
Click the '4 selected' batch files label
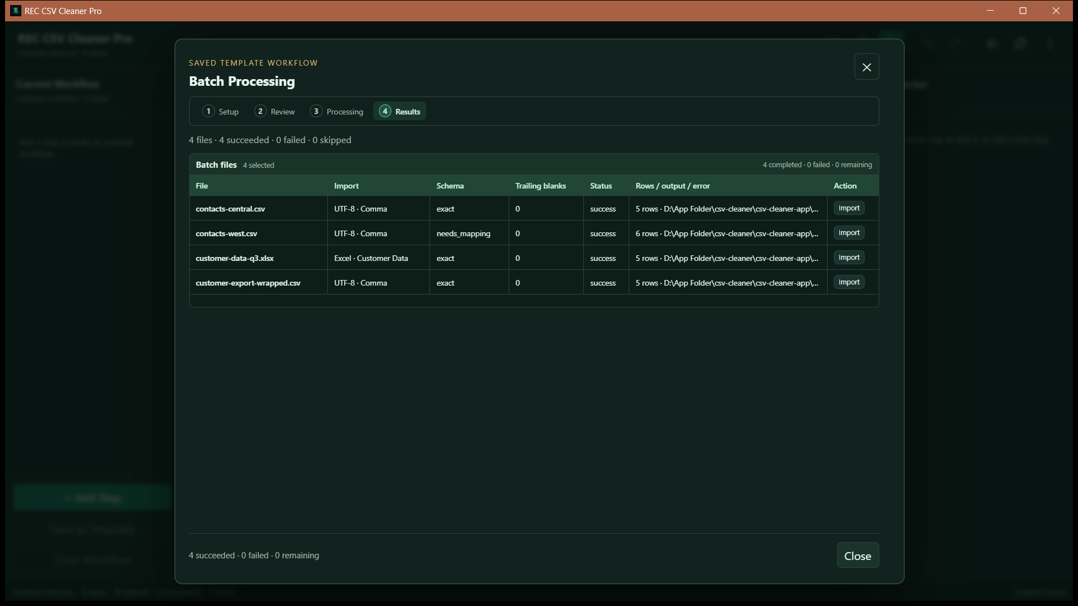(258, 165)
